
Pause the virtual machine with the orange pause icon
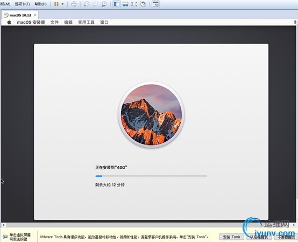[x=56, y=4]
